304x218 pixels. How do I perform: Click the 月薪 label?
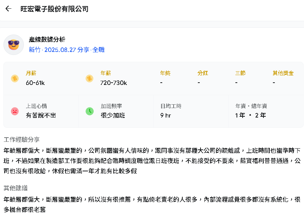31,73
